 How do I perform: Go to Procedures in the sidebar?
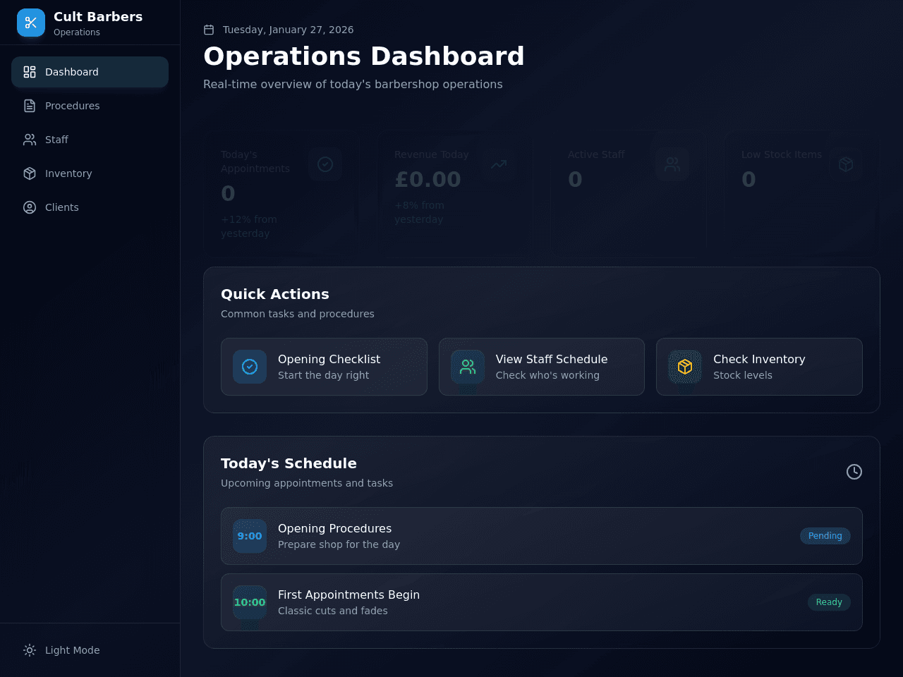[x=90, y=106]
